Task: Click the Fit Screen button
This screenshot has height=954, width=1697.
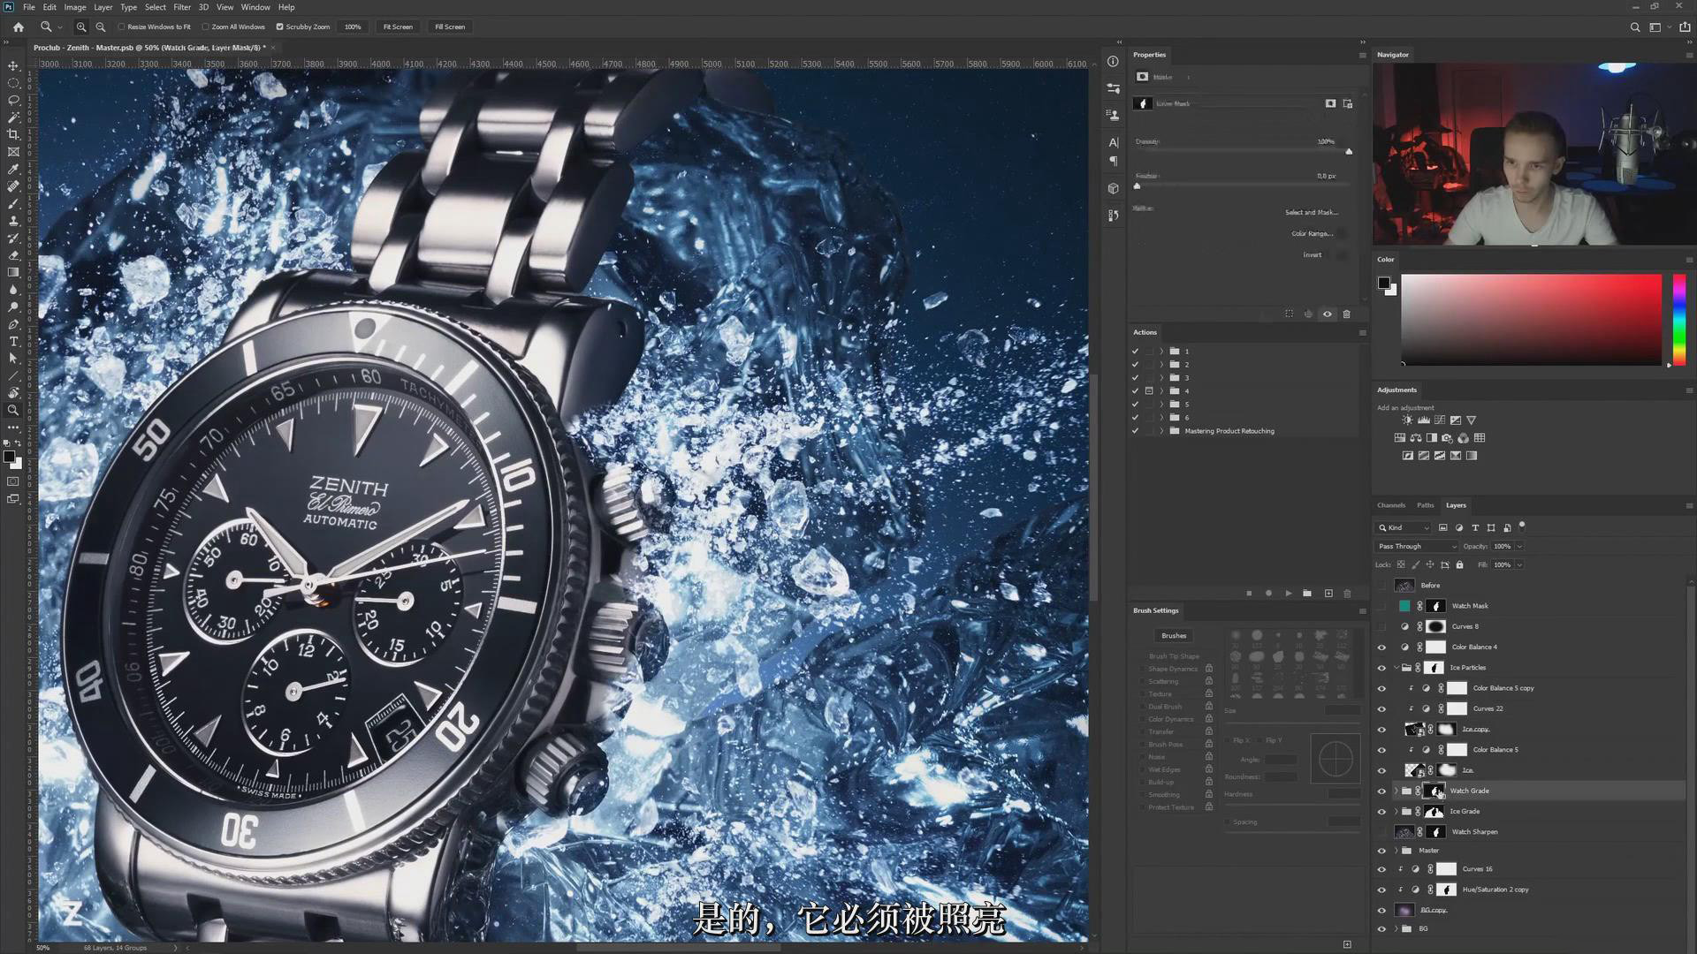Action: (x=398, y=27)
